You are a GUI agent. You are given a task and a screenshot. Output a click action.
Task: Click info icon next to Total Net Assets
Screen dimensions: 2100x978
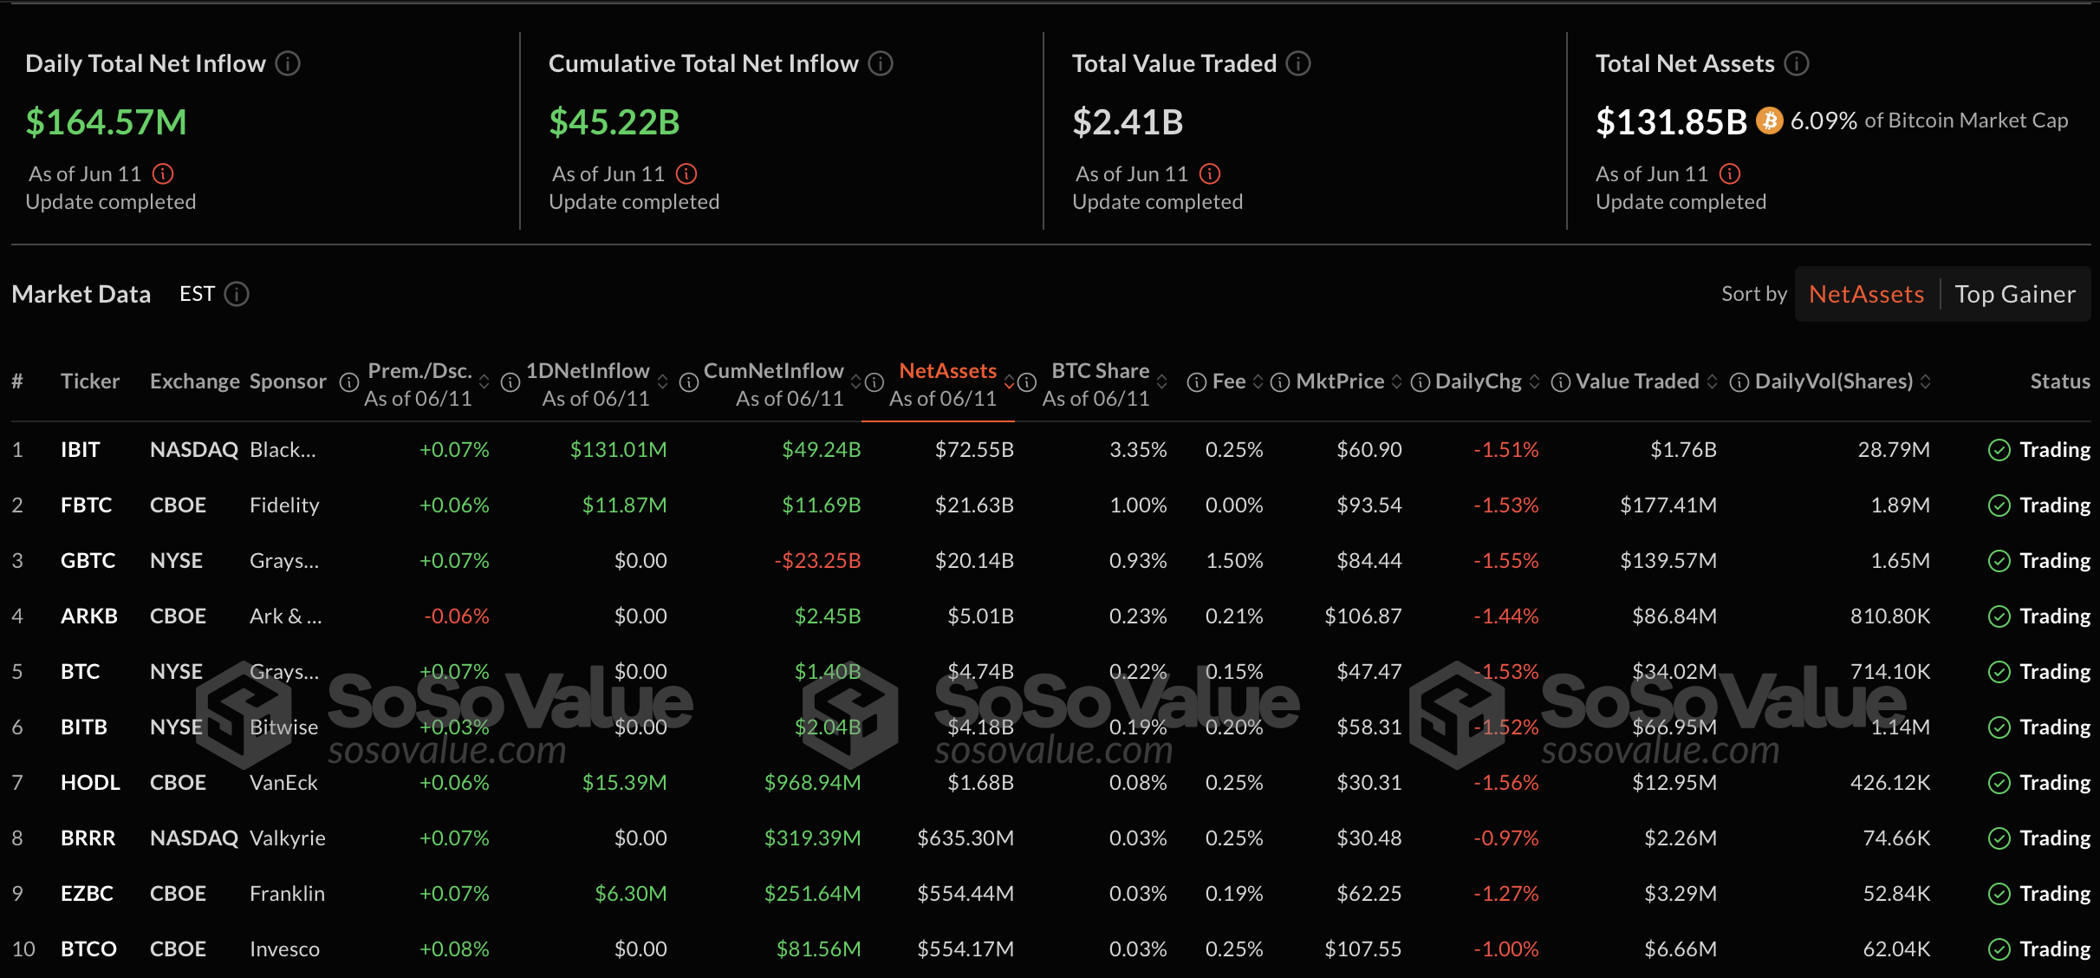[x=1797, y=63]
